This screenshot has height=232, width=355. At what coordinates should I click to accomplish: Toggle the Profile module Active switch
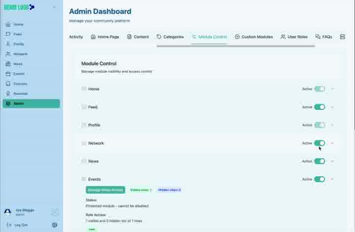(x=319, y=125)
